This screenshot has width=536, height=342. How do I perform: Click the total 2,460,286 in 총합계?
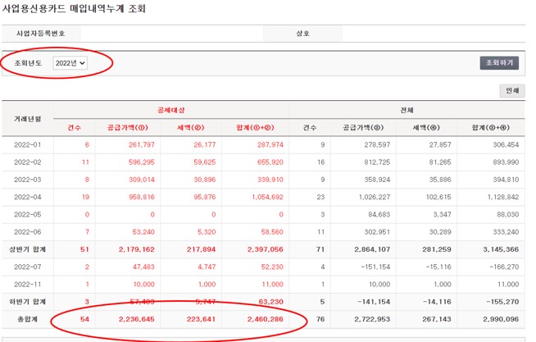266,319
